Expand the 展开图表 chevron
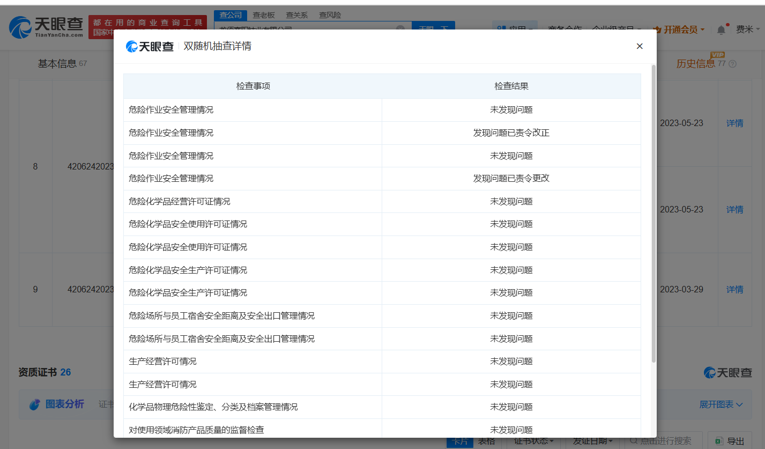The height and width of the screenshot is (449, 765). click(x=740, y=404)
